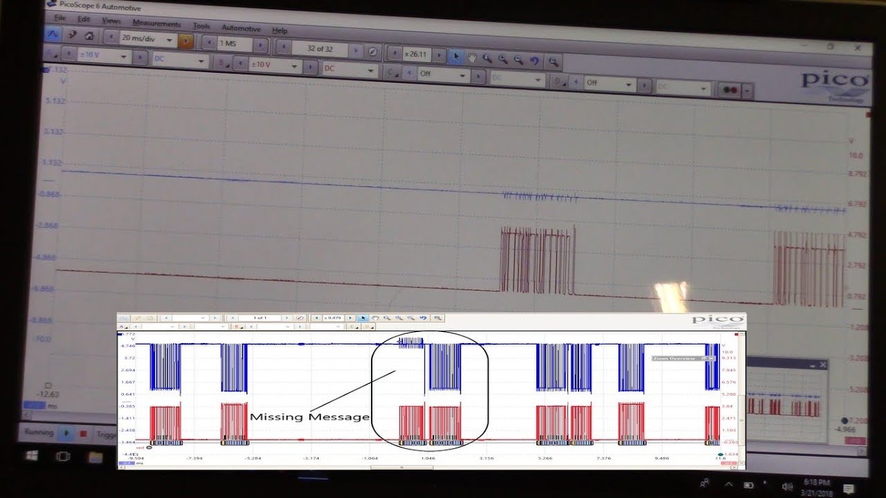Expand arrow beside the lights icon
This screenshot has height=498, width=886.
pyautogui.click(x=748, y=91)
